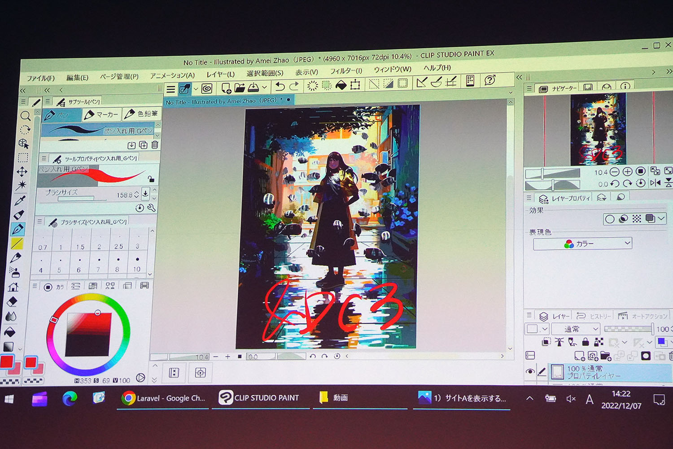Image resolution: width=673 pixels, height=449 pixels.
Task: Expand gradient tool group chevron
Action: (x=20, y=348)
